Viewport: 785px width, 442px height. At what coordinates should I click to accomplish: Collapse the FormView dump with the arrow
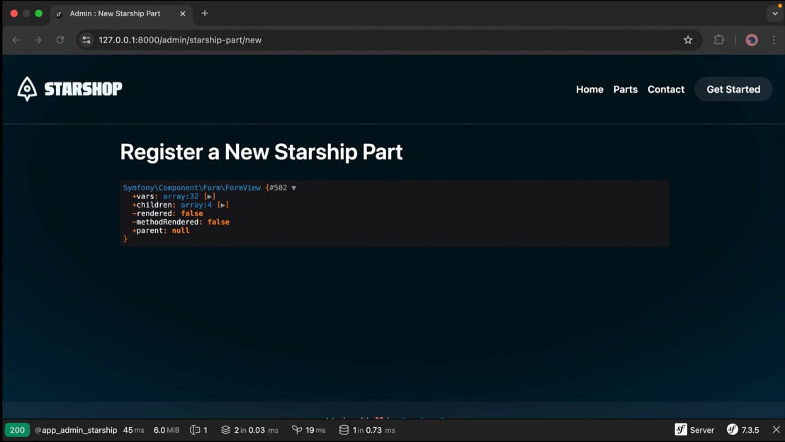294,188
